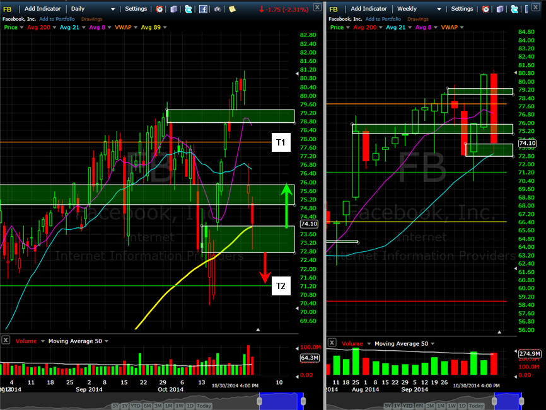
Task: Click the -1.75 (-2.31%) price change
Action: coord(284,9)
